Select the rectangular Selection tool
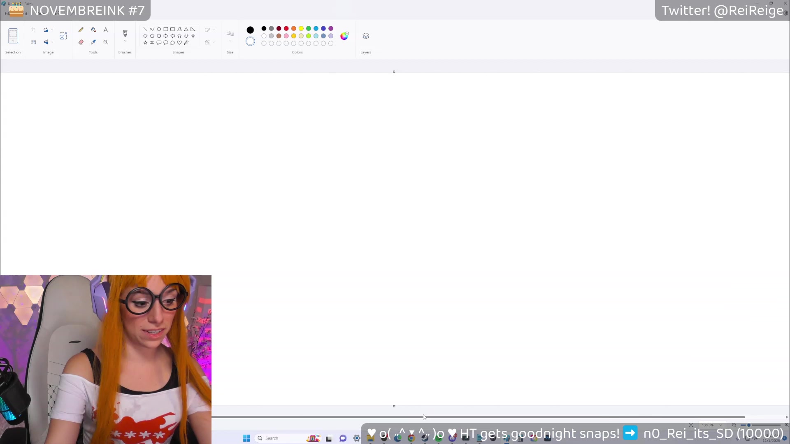This screenshot has height=444, width=790. pos(13,34)
